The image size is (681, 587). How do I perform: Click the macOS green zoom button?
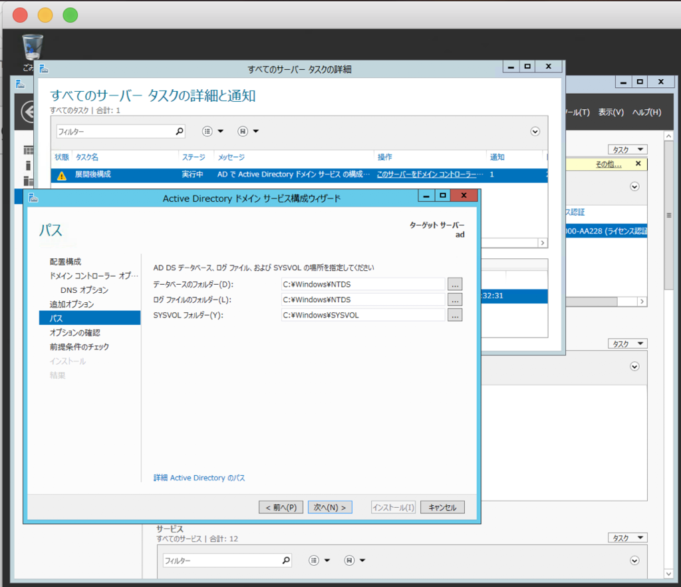(70, 15)
